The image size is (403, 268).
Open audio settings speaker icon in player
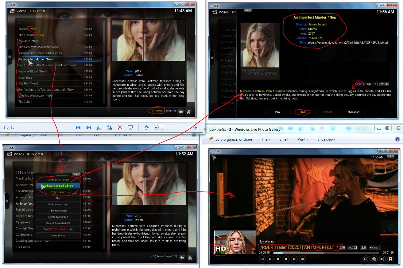point(382,259)
